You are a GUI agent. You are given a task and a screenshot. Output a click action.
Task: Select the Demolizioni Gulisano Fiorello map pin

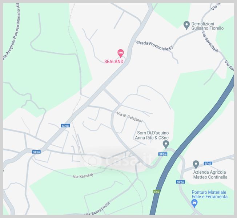[x=186, y=25]
